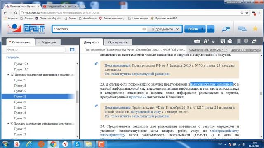Click the contents panel scrollbar thumb
264x148 pixels.
77,97
